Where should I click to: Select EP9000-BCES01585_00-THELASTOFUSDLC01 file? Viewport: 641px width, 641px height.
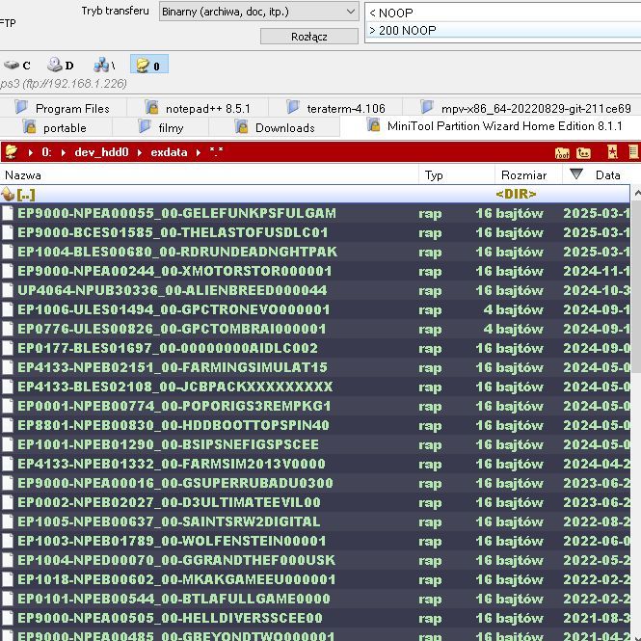(315, 232)
